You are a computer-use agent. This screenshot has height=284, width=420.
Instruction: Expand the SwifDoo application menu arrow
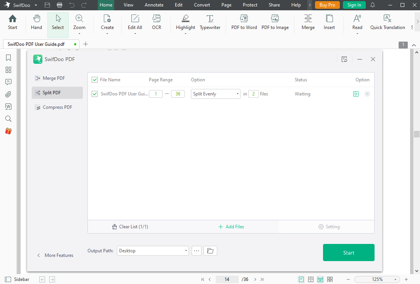[36, 5]
